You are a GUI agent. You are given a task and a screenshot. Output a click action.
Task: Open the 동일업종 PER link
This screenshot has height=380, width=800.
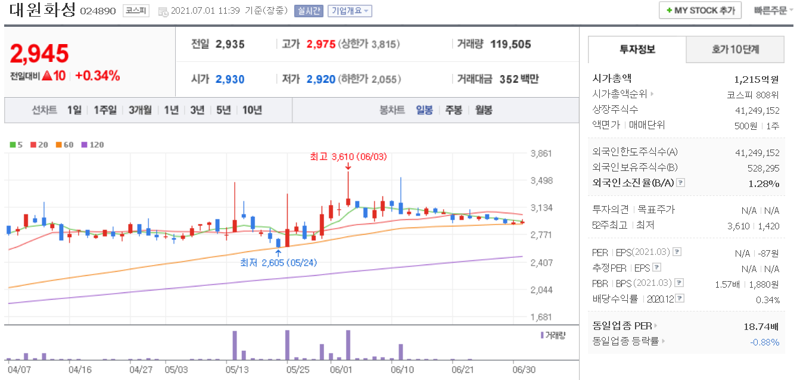[x=625, y=326]
